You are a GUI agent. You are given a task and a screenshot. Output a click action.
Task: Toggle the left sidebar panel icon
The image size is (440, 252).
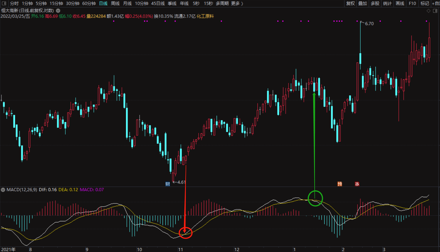[4, 3]
